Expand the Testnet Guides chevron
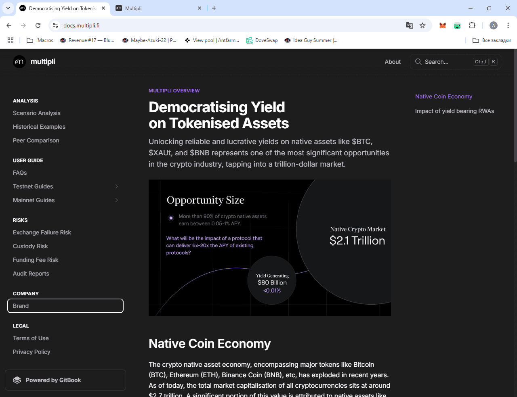Image resolution: width=517 pixels, height=397 pixels. tap(116, 186)
